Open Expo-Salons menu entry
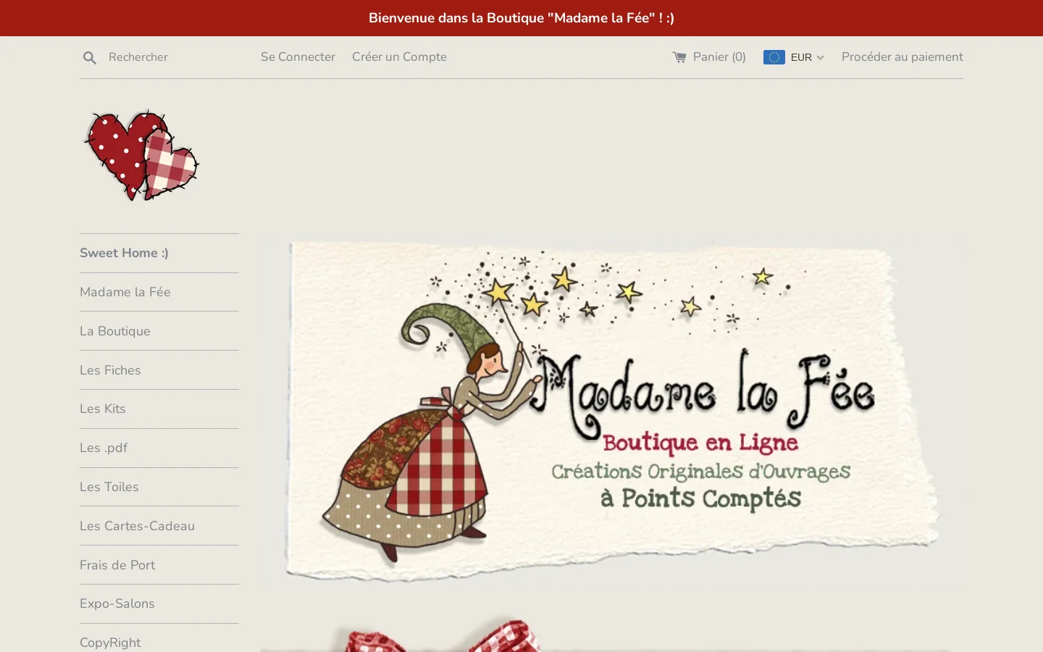This screenshot has height=652, width=1043. [x=117, y=603]
